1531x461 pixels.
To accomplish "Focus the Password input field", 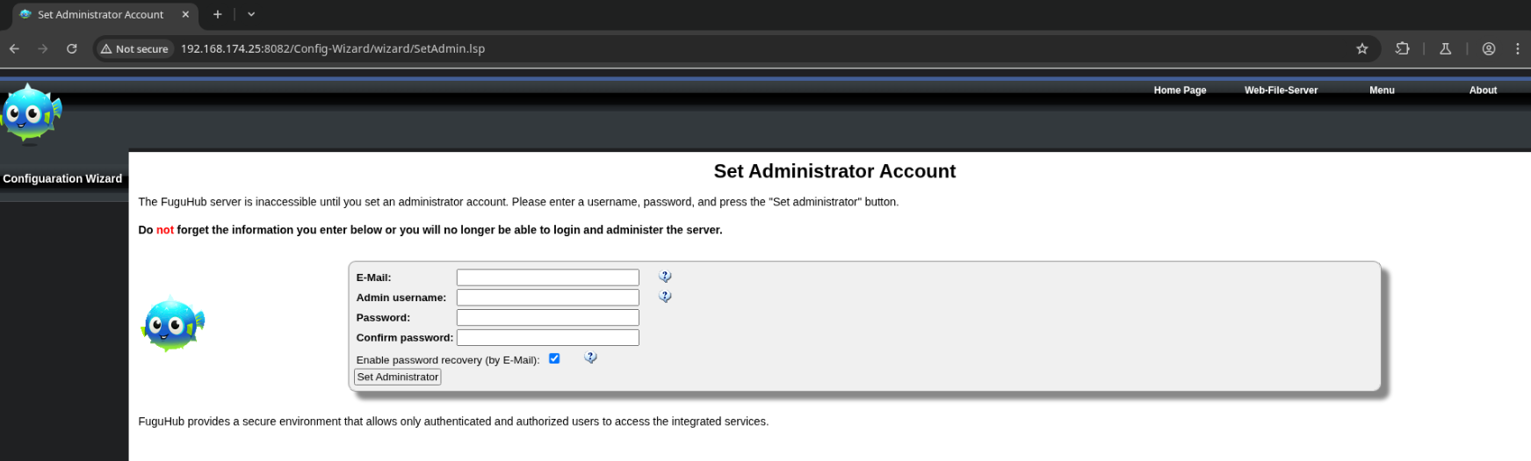I will (x=548, y=318).
